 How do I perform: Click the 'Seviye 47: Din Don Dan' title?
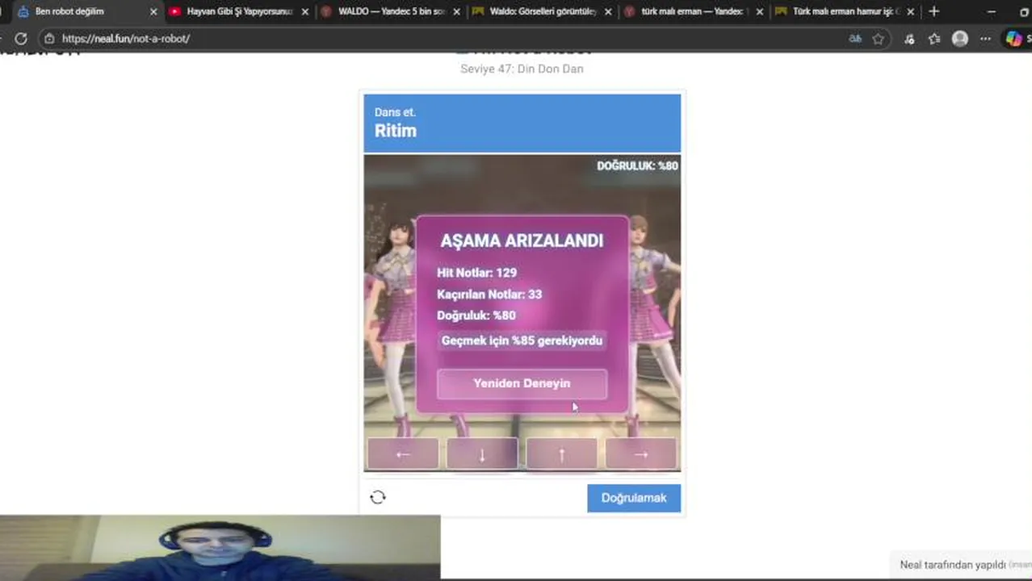(522, 69)
